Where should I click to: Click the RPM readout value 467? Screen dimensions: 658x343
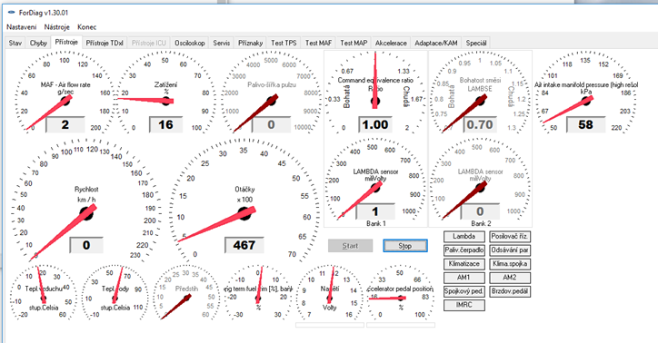click(x=244, y=245)
